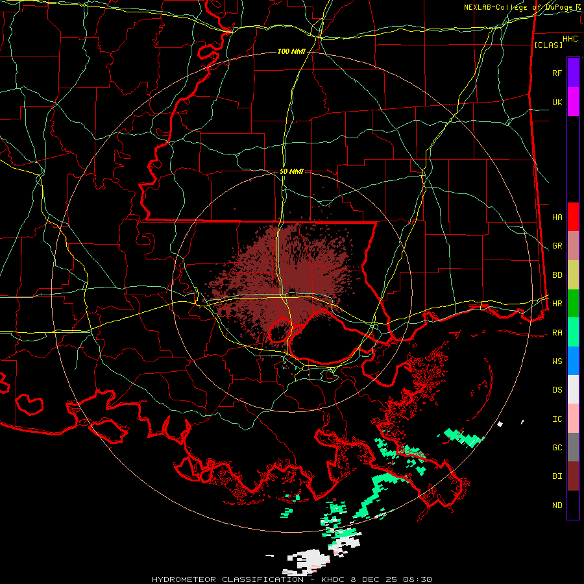The width and height of the screenshot is (584, 584).
Task: Click the DS legend label
Action: 557,389
